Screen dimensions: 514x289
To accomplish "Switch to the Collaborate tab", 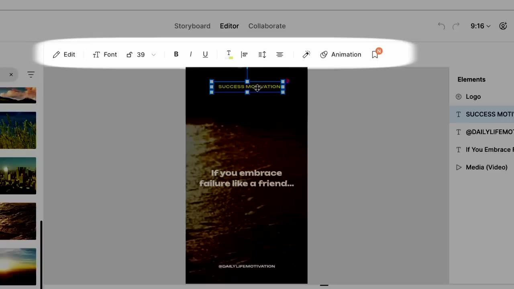I will [x=267, y=26].
